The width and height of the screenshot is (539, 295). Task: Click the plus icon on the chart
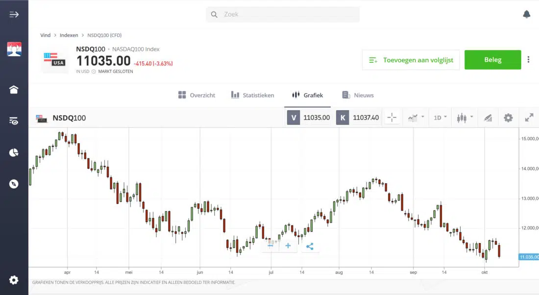(x=288, y=246)
